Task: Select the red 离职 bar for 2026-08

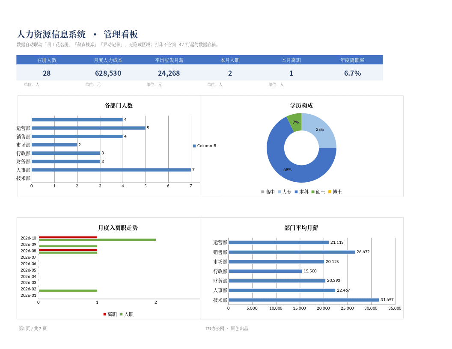Action: [68, 250]
